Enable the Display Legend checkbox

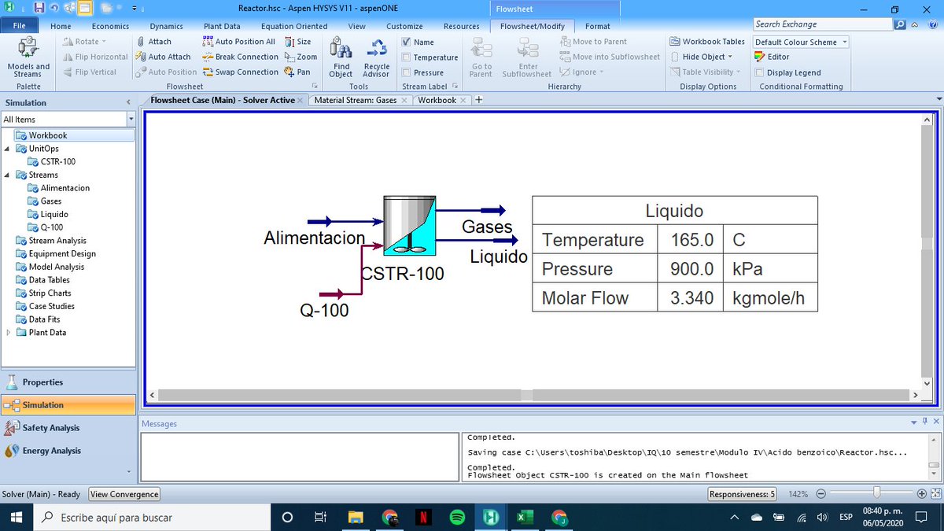click(x=759, y=72)
